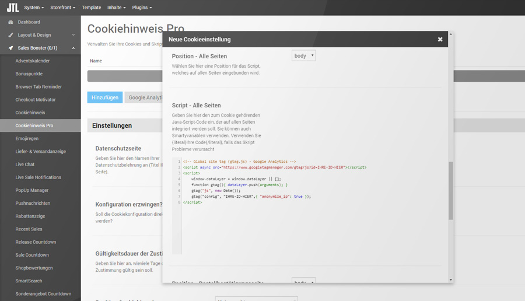Click the Datenschutzseite setting label
Viewport: 525px width, 301px height.
point(118,148)
